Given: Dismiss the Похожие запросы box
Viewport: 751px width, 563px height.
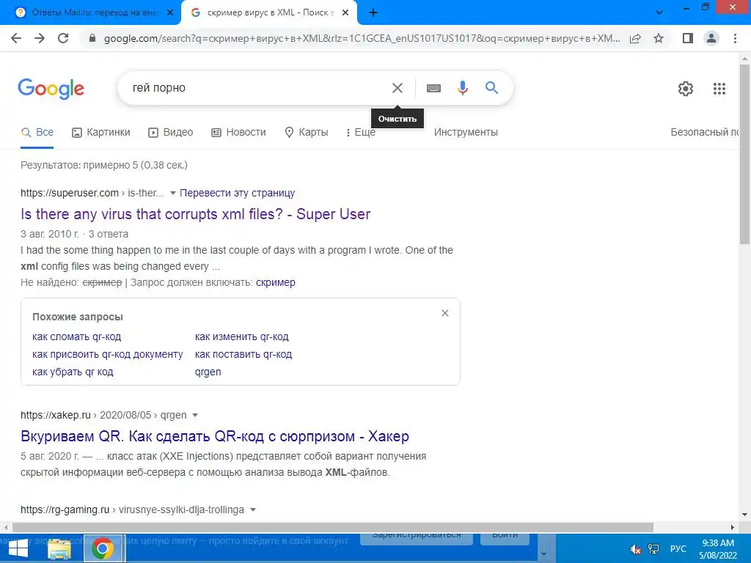Looking at the screenshot, I should click(445, 313).
